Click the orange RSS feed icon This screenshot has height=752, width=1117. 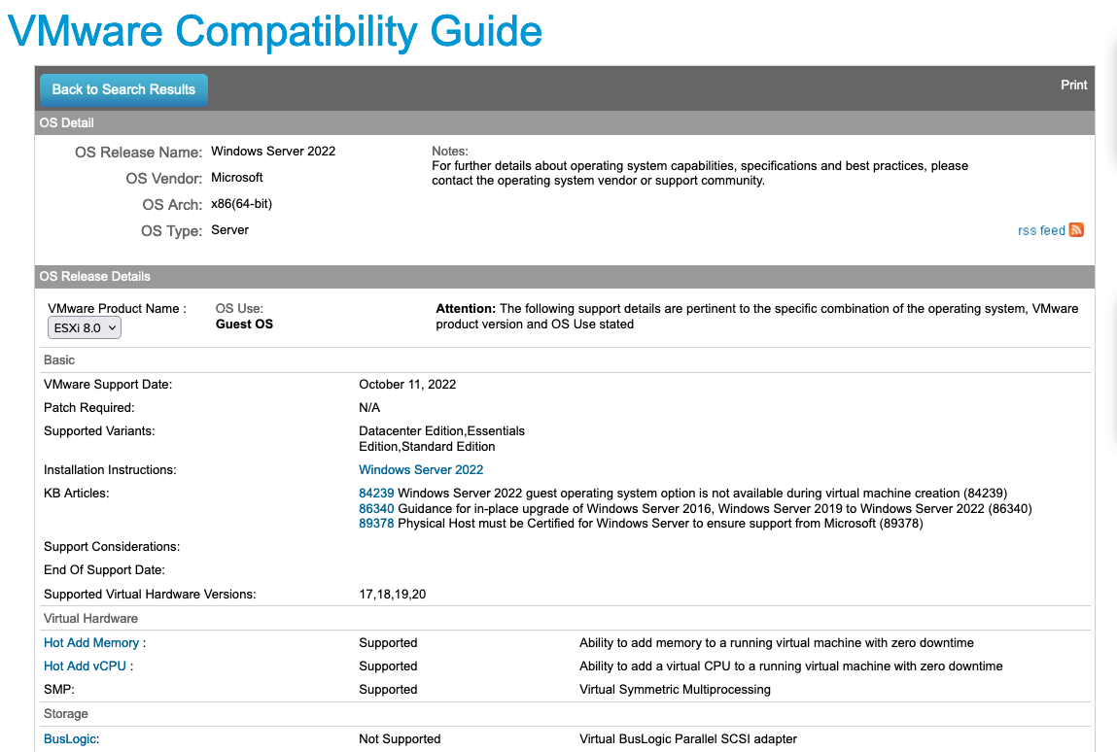coord(1076,230)
